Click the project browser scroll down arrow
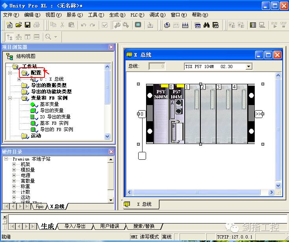The image size is (289, 242). (x=107, y=136)
